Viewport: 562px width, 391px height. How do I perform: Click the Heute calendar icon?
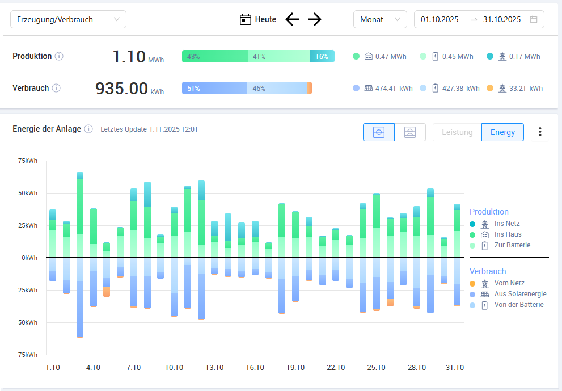click(245, 19)
